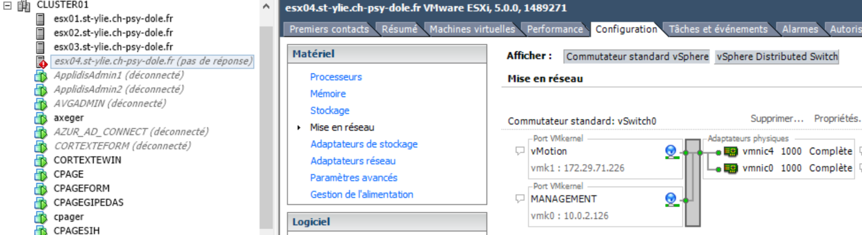Click Supprimer for vSwitch0
This screenshot has width=862, height=235.
click(777, 119)
